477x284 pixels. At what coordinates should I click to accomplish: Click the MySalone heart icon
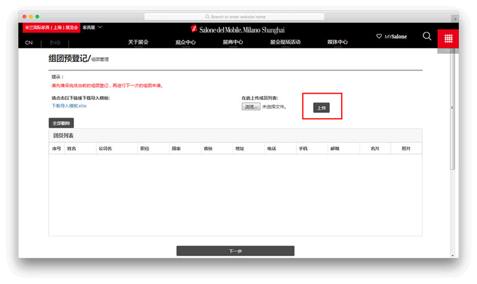pyautogui.click(x=379, y=36)
